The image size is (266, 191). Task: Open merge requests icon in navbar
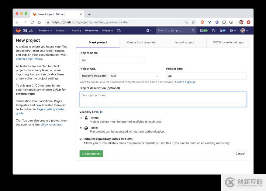pyautogui.click(x=213, y=30)
